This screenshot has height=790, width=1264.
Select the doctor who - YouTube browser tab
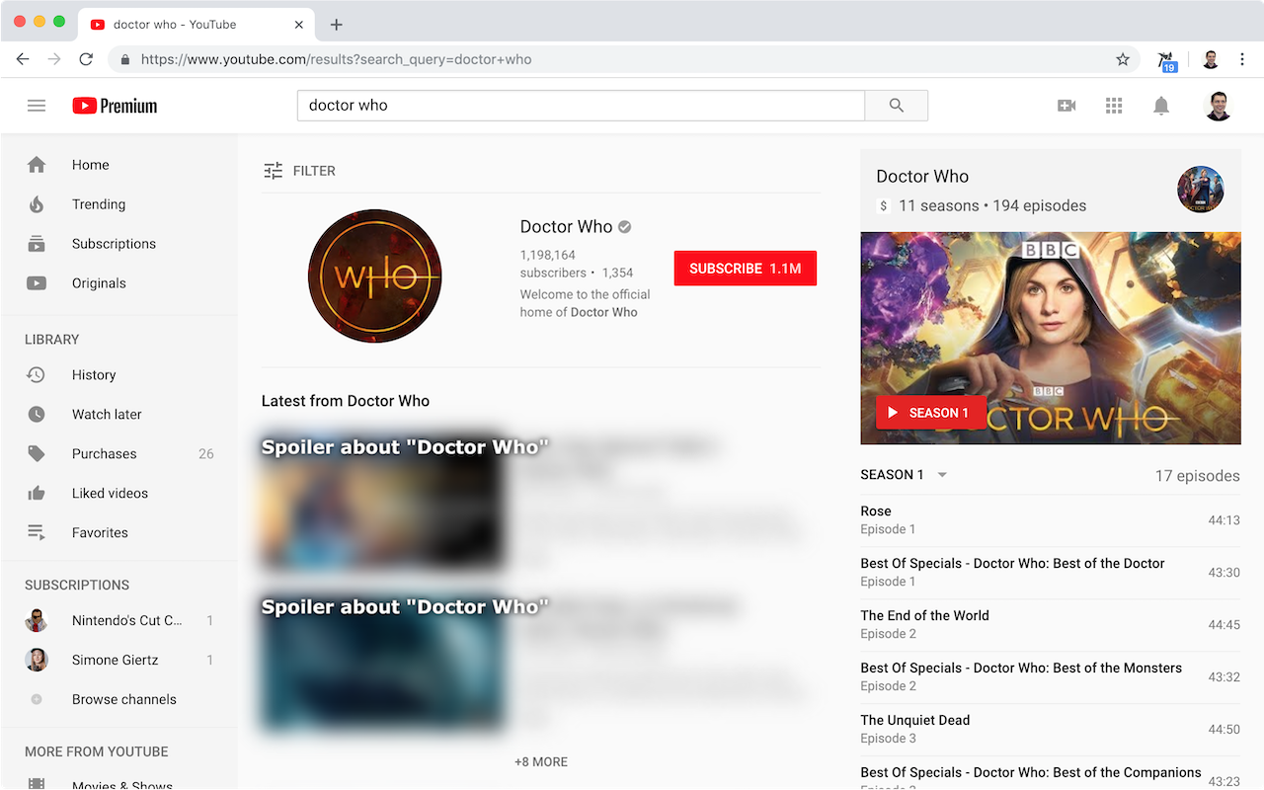point(197,24)
